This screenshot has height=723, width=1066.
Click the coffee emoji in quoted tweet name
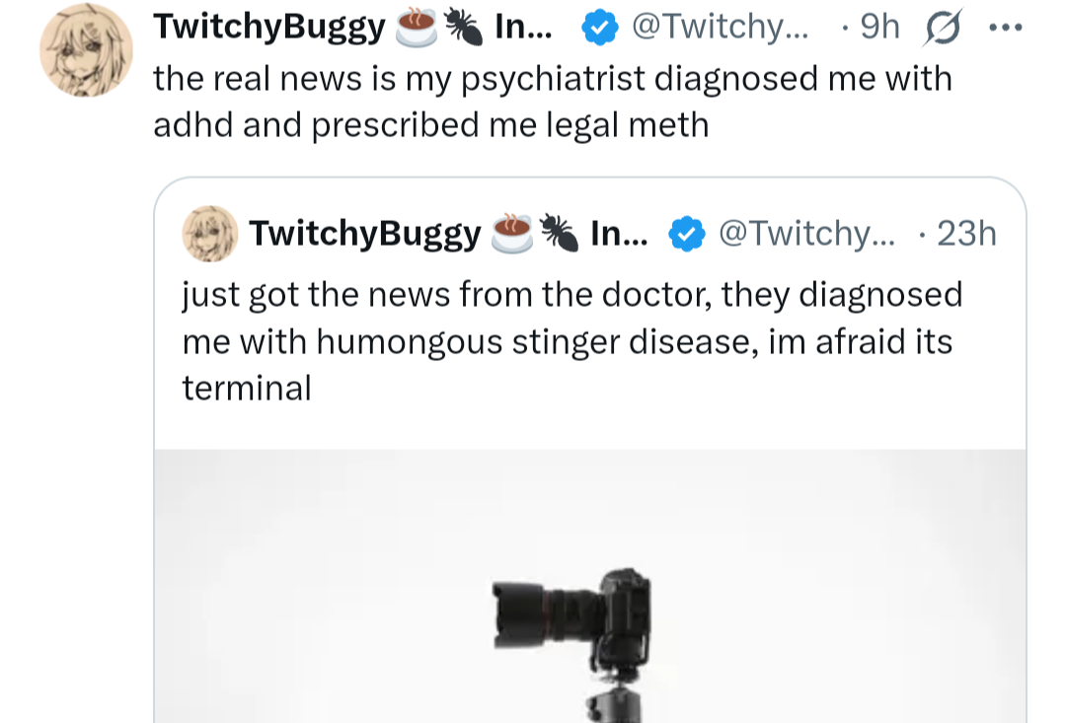point(511,234)
